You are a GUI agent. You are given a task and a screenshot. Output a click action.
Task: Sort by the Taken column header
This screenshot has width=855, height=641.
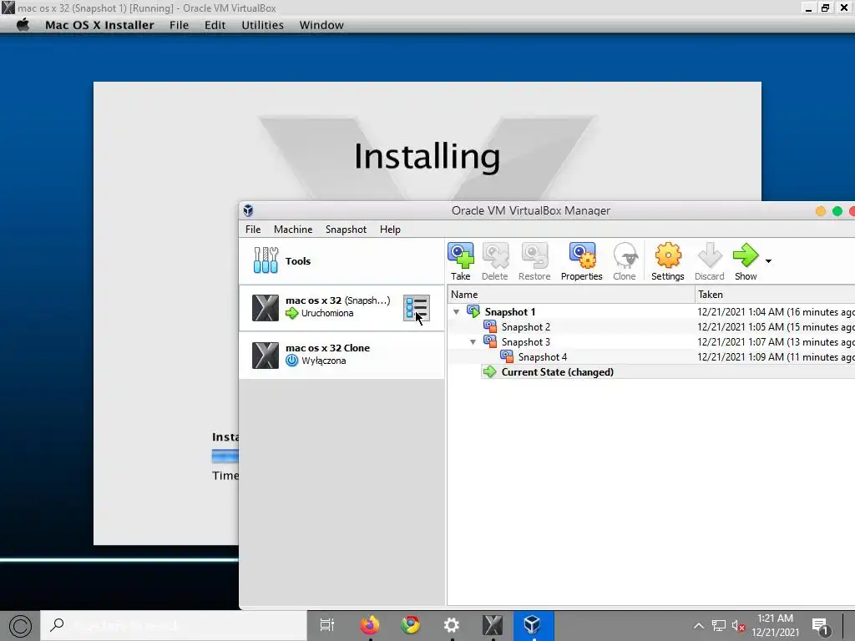click(x=775, y=295)
